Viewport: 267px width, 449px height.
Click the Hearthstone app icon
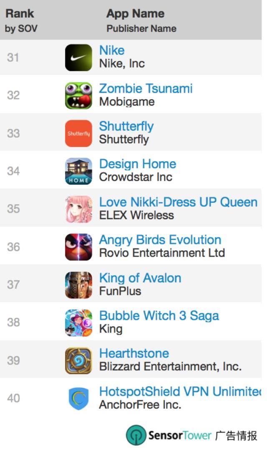pyautogui.click(x=78, y=360)
